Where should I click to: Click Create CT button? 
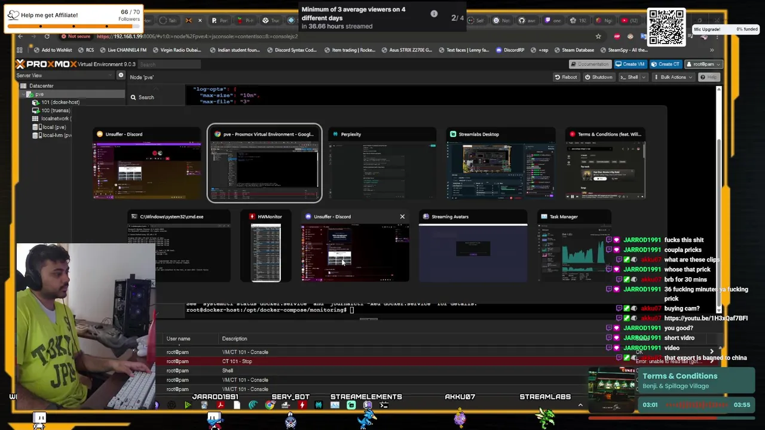665,64
